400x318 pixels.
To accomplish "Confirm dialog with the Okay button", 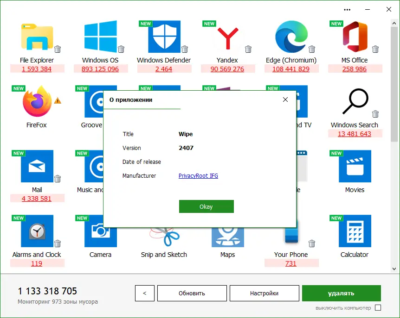I will (x=206, y=206).
